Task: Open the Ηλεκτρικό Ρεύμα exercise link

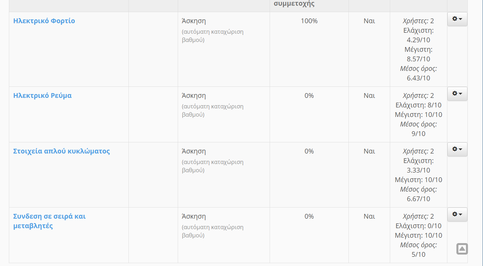Action: (42, 96)
